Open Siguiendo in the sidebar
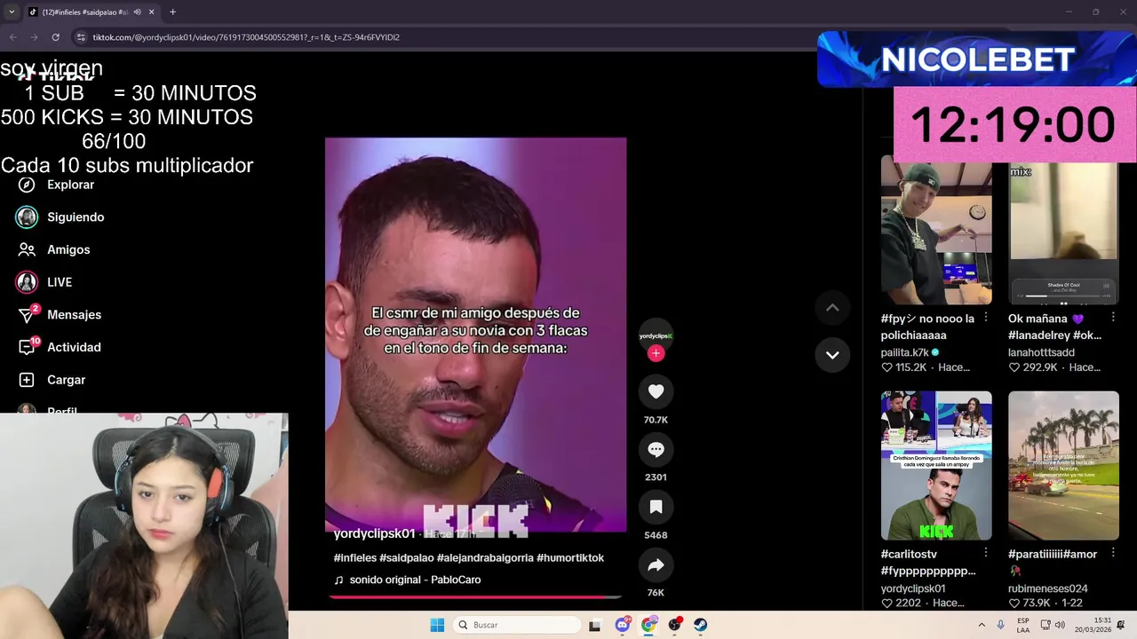The height and width of the screenshot is (639, 1137). tap(76, 217)
